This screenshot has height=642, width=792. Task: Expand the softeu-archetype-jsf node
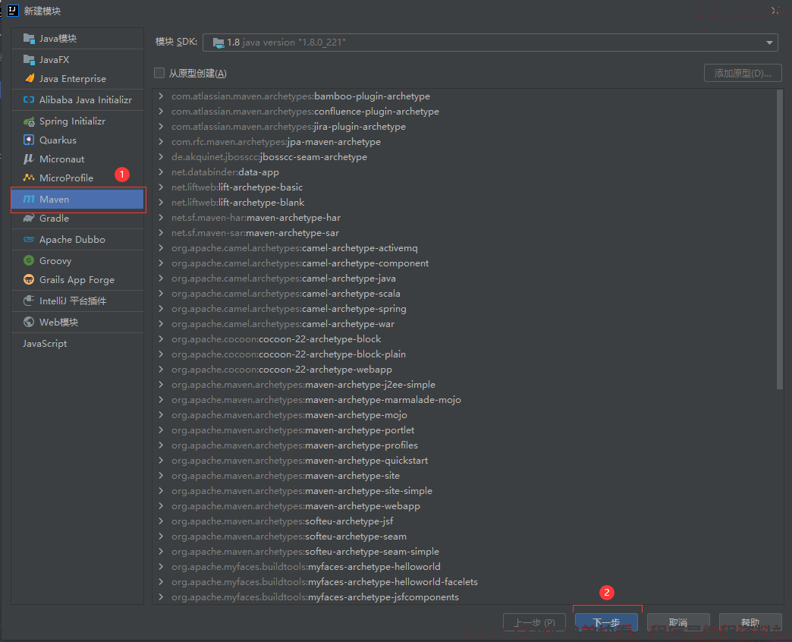point(161,521)
